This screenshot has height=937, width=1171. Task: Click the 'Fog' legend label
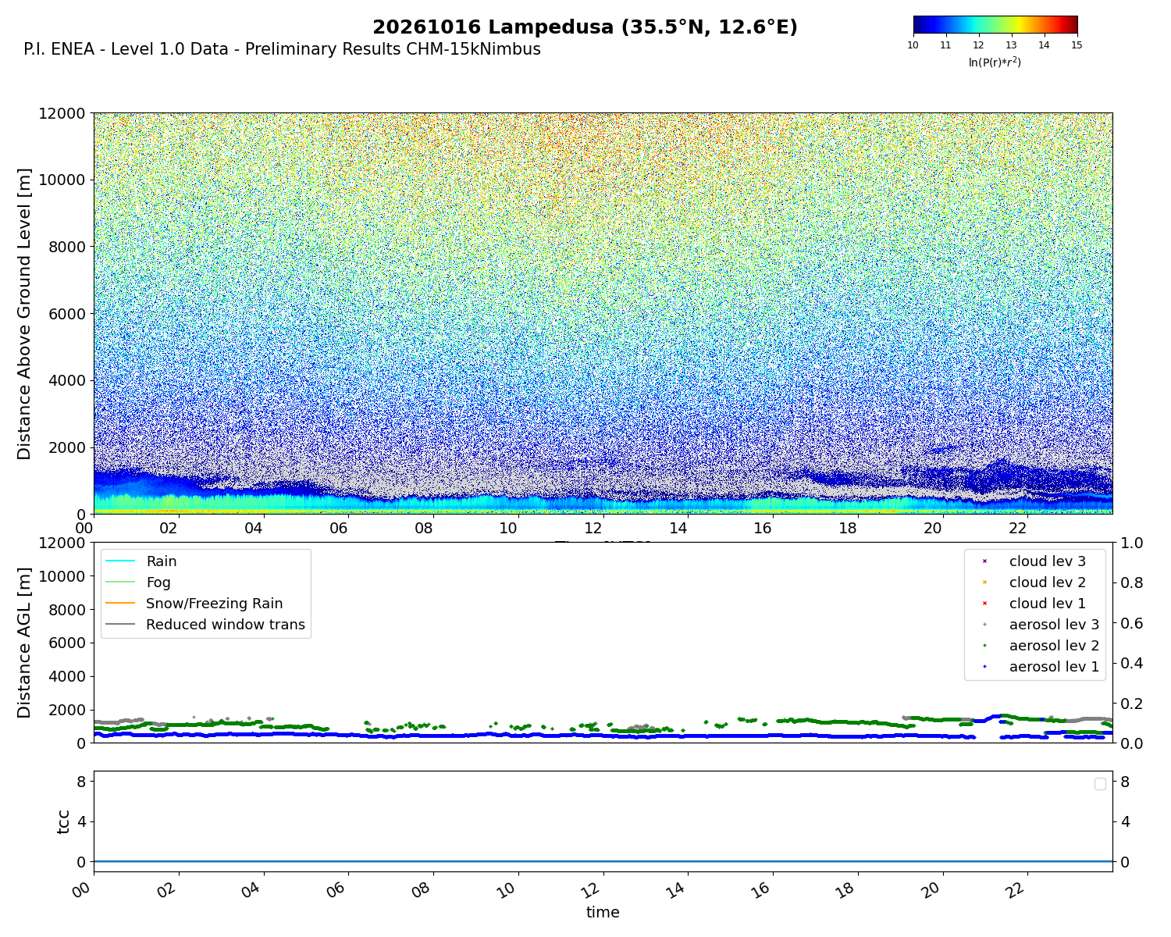coord(158,583)
